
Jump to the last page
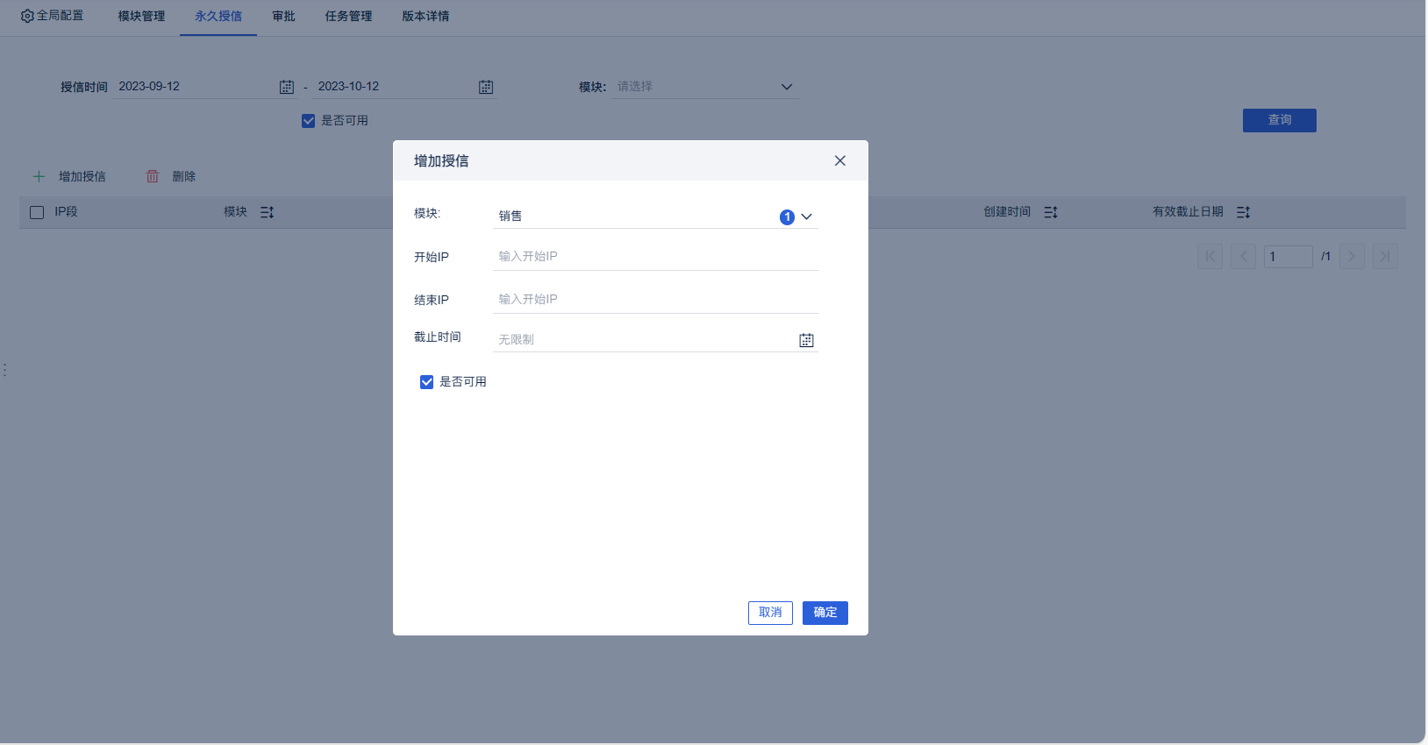(x=1385, y=256)
